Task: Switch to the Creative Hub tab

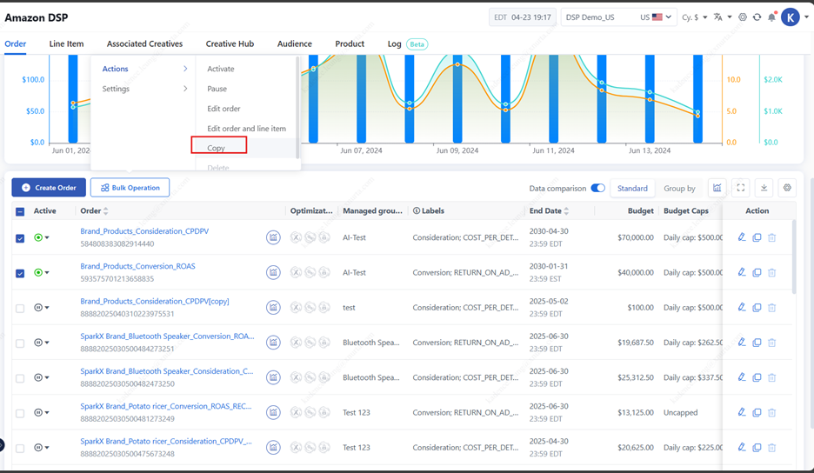Action: [230, 43]
